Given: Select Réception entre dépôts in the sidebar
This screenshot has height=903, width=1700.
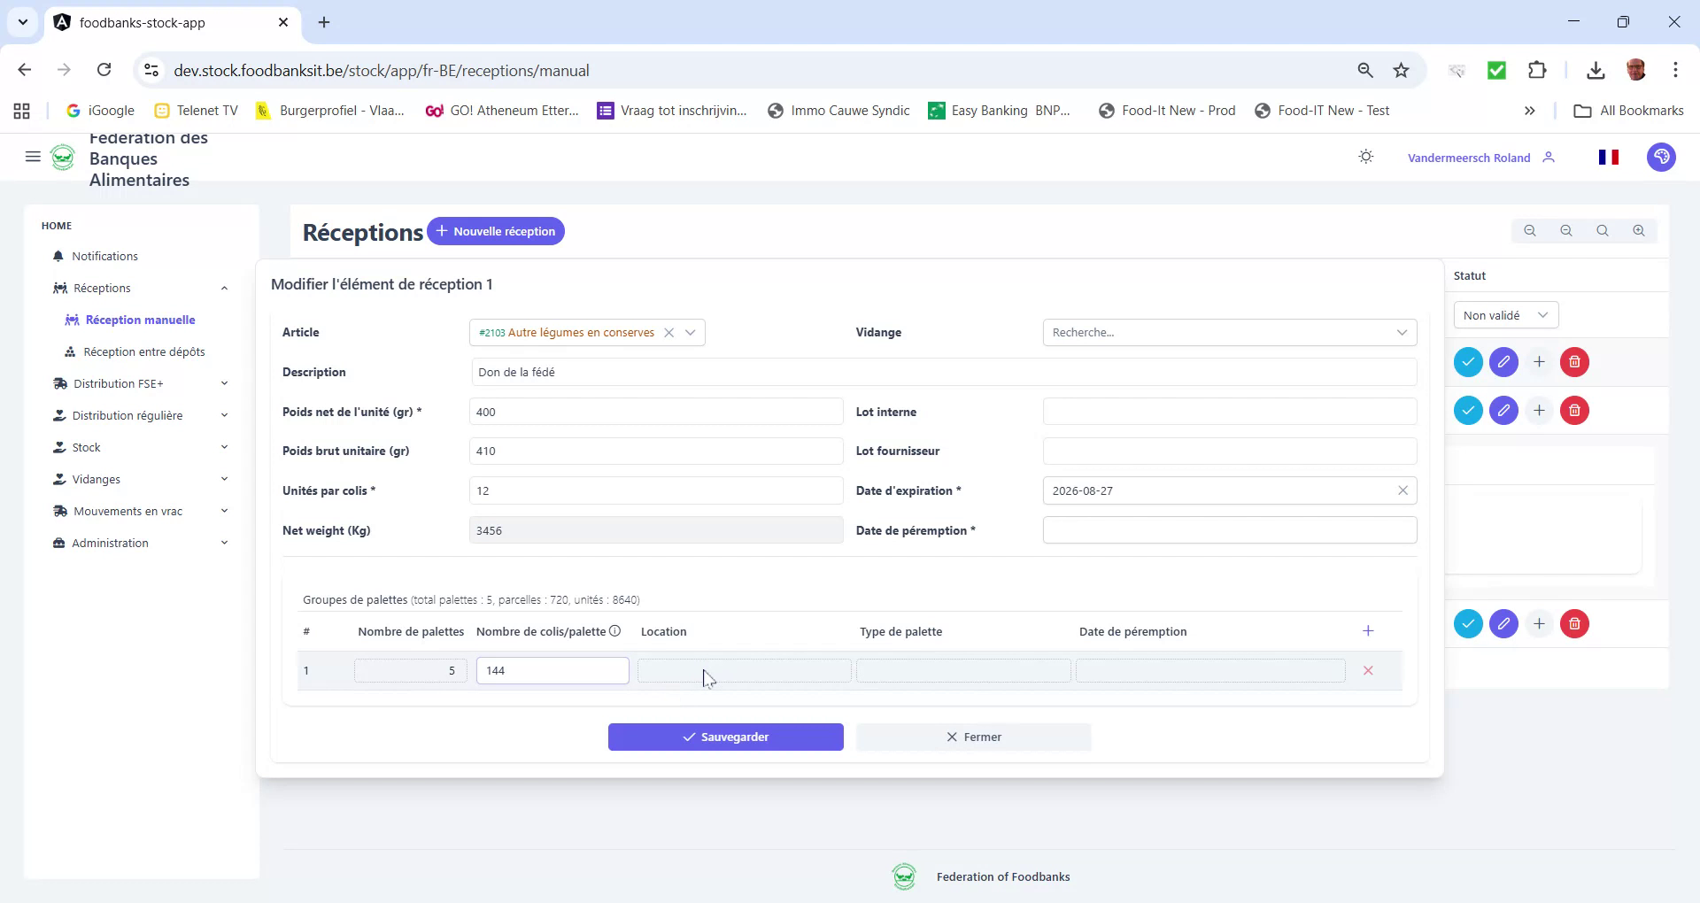Looking at the screenshot, I should pos(144,351).
